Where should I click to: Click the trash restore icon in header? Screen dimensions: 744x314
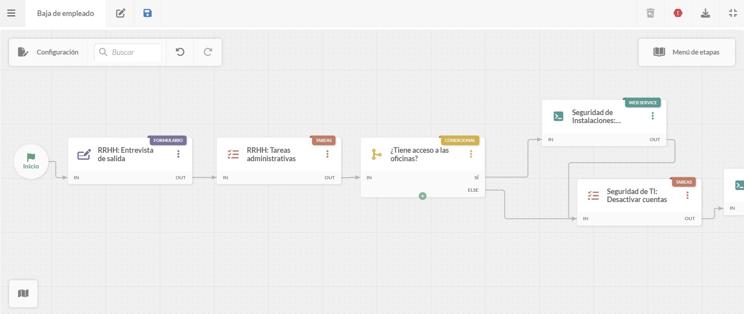650,13
